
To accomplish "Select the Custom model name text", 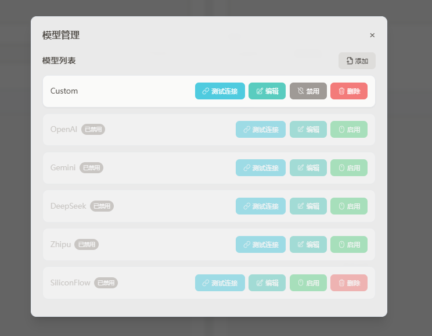I will pos(64,91).
